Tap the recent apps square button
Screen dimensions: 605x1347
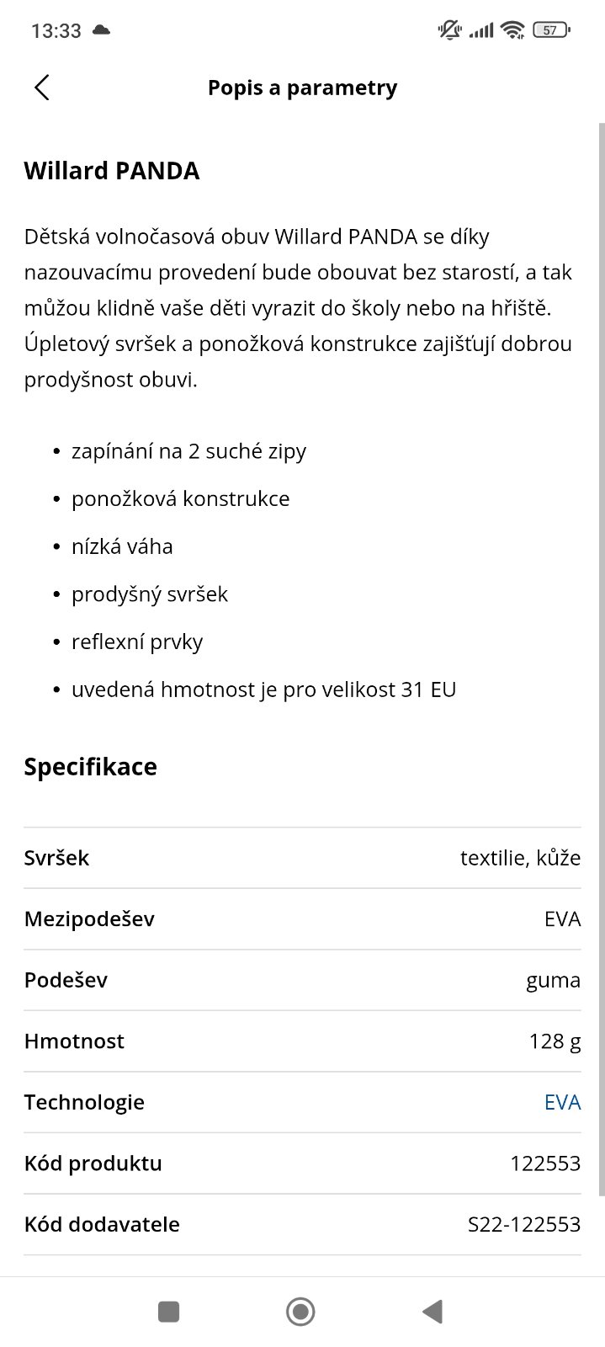coord(169,1312)
